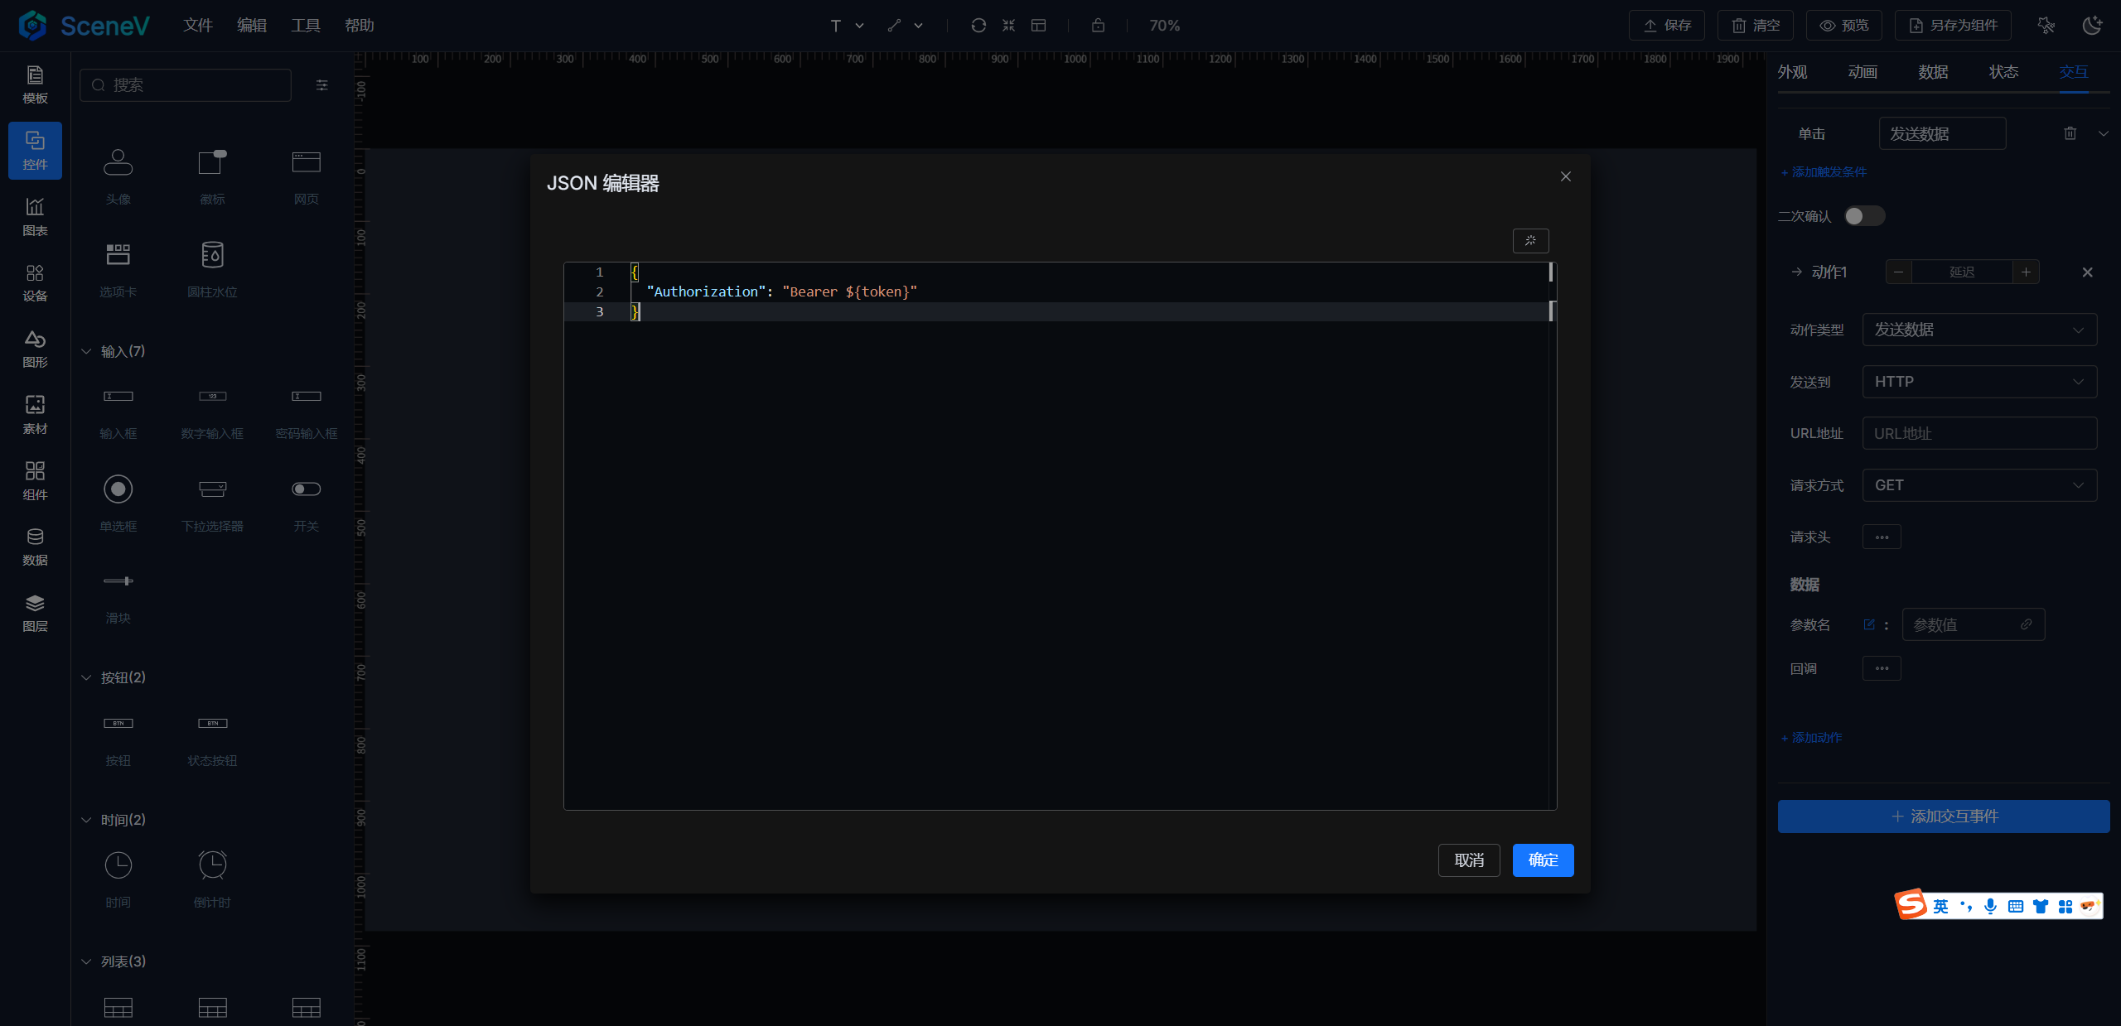The height and width of the screenshot is (1026, 2121).
Task: Enable the 二次确认 switch
Action: point(1864,216)
